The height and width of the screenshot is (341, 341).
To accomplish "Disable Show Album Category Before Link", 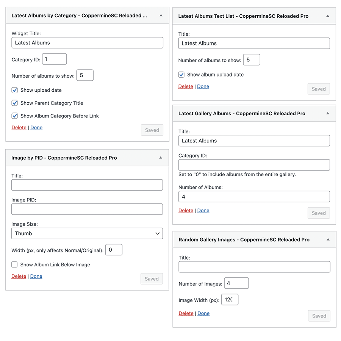I will (x=15, y=116).
